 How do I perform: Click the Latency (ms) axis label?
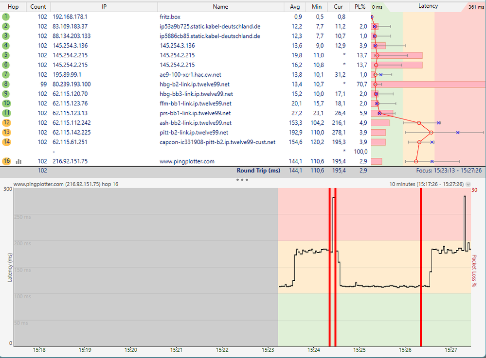coord(10,267)
